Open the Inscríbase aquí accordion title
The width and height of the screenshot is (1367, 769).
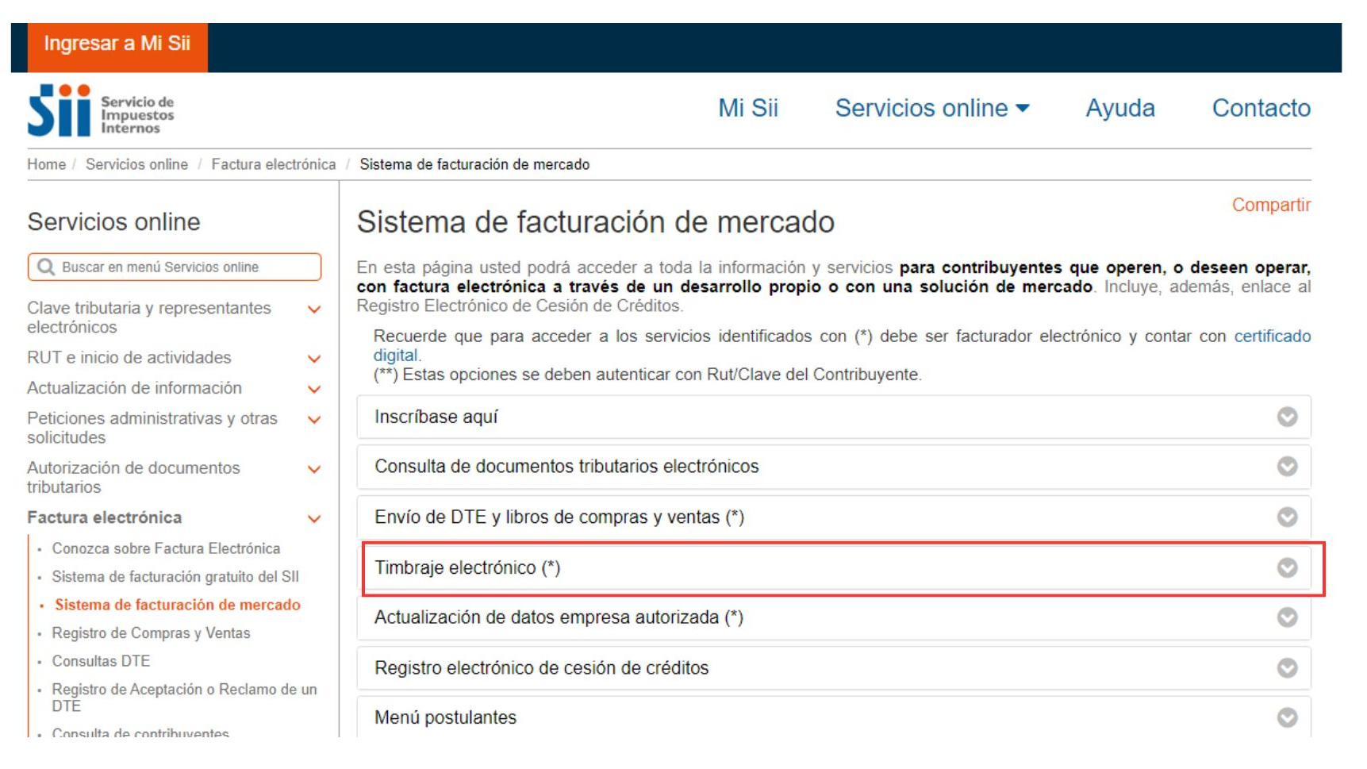(x=436, y=417)
